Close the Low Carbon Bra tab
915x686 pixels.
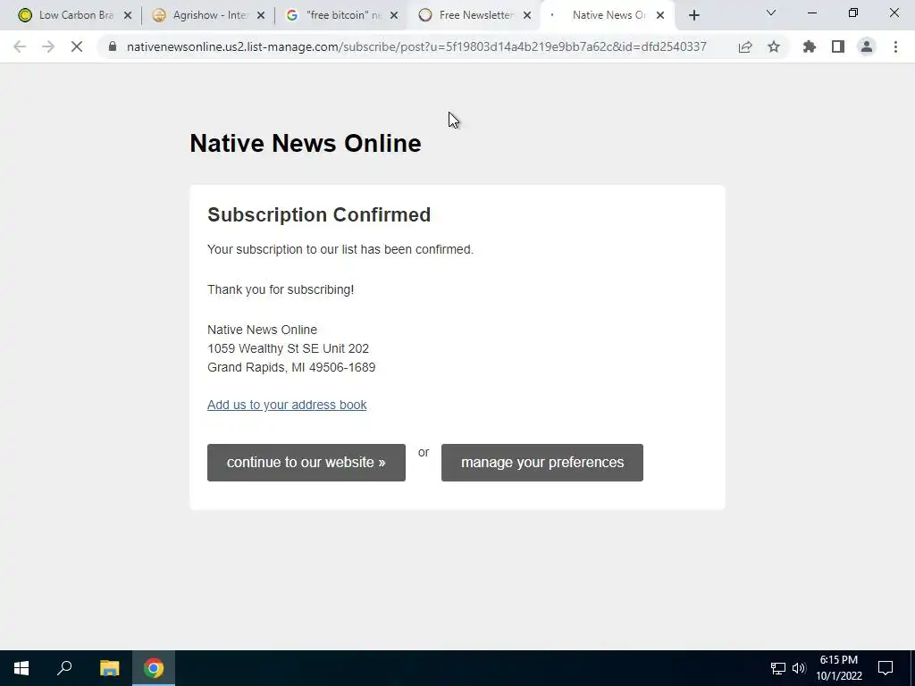[128, 16]
